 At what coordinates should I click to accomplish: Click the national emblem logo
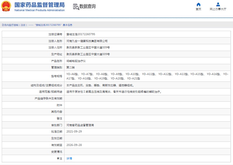coord(6,6)
